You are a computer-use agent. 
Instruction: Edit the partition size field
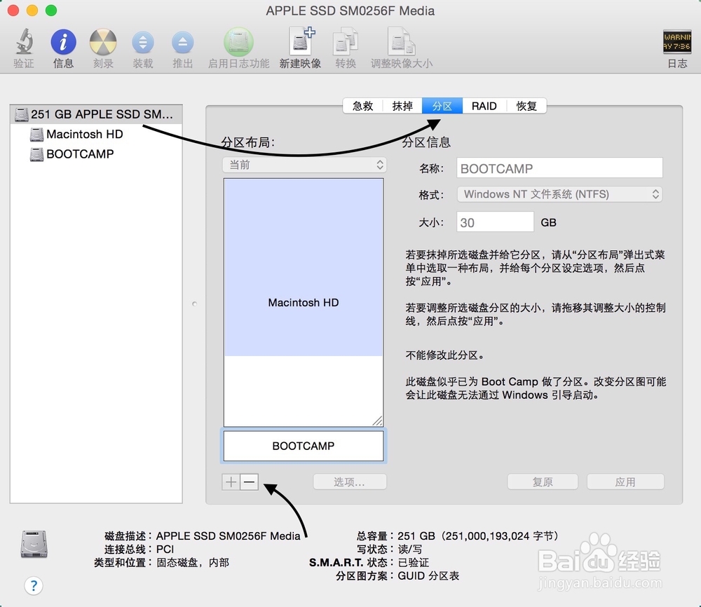click(x=495, y=221)
